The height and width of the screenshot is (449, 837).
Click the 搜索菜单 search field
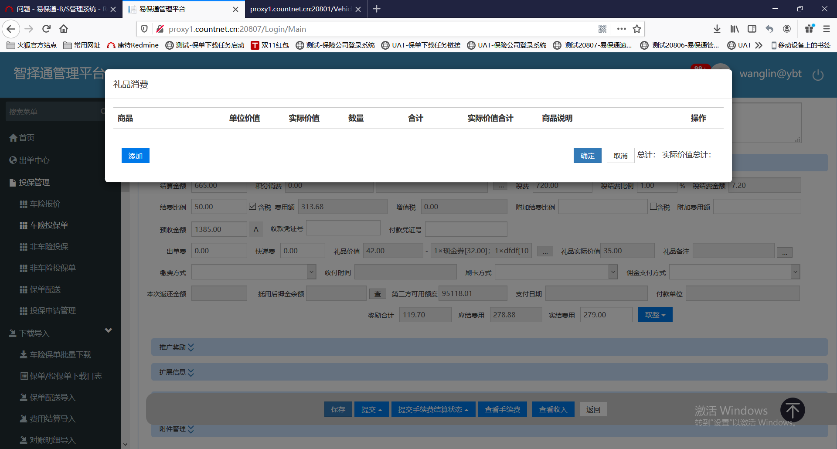[52, 112]
